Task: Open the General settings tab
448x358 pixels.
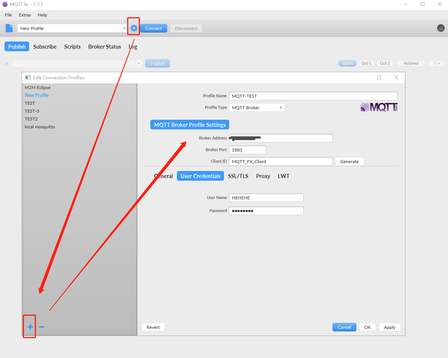Action: 163,176
